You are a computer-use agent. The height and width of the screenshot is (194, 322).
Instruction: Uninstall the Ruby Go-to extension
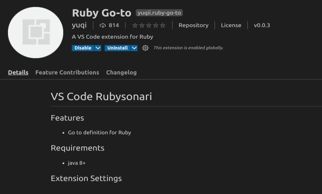(x=117, y=48)
